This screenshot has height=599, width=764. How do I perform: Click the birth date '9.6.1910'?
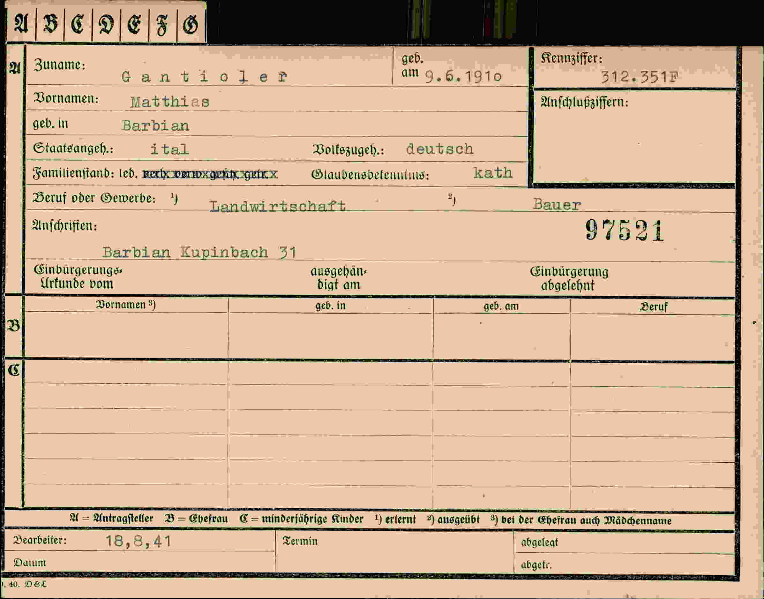tap(463, 76)
